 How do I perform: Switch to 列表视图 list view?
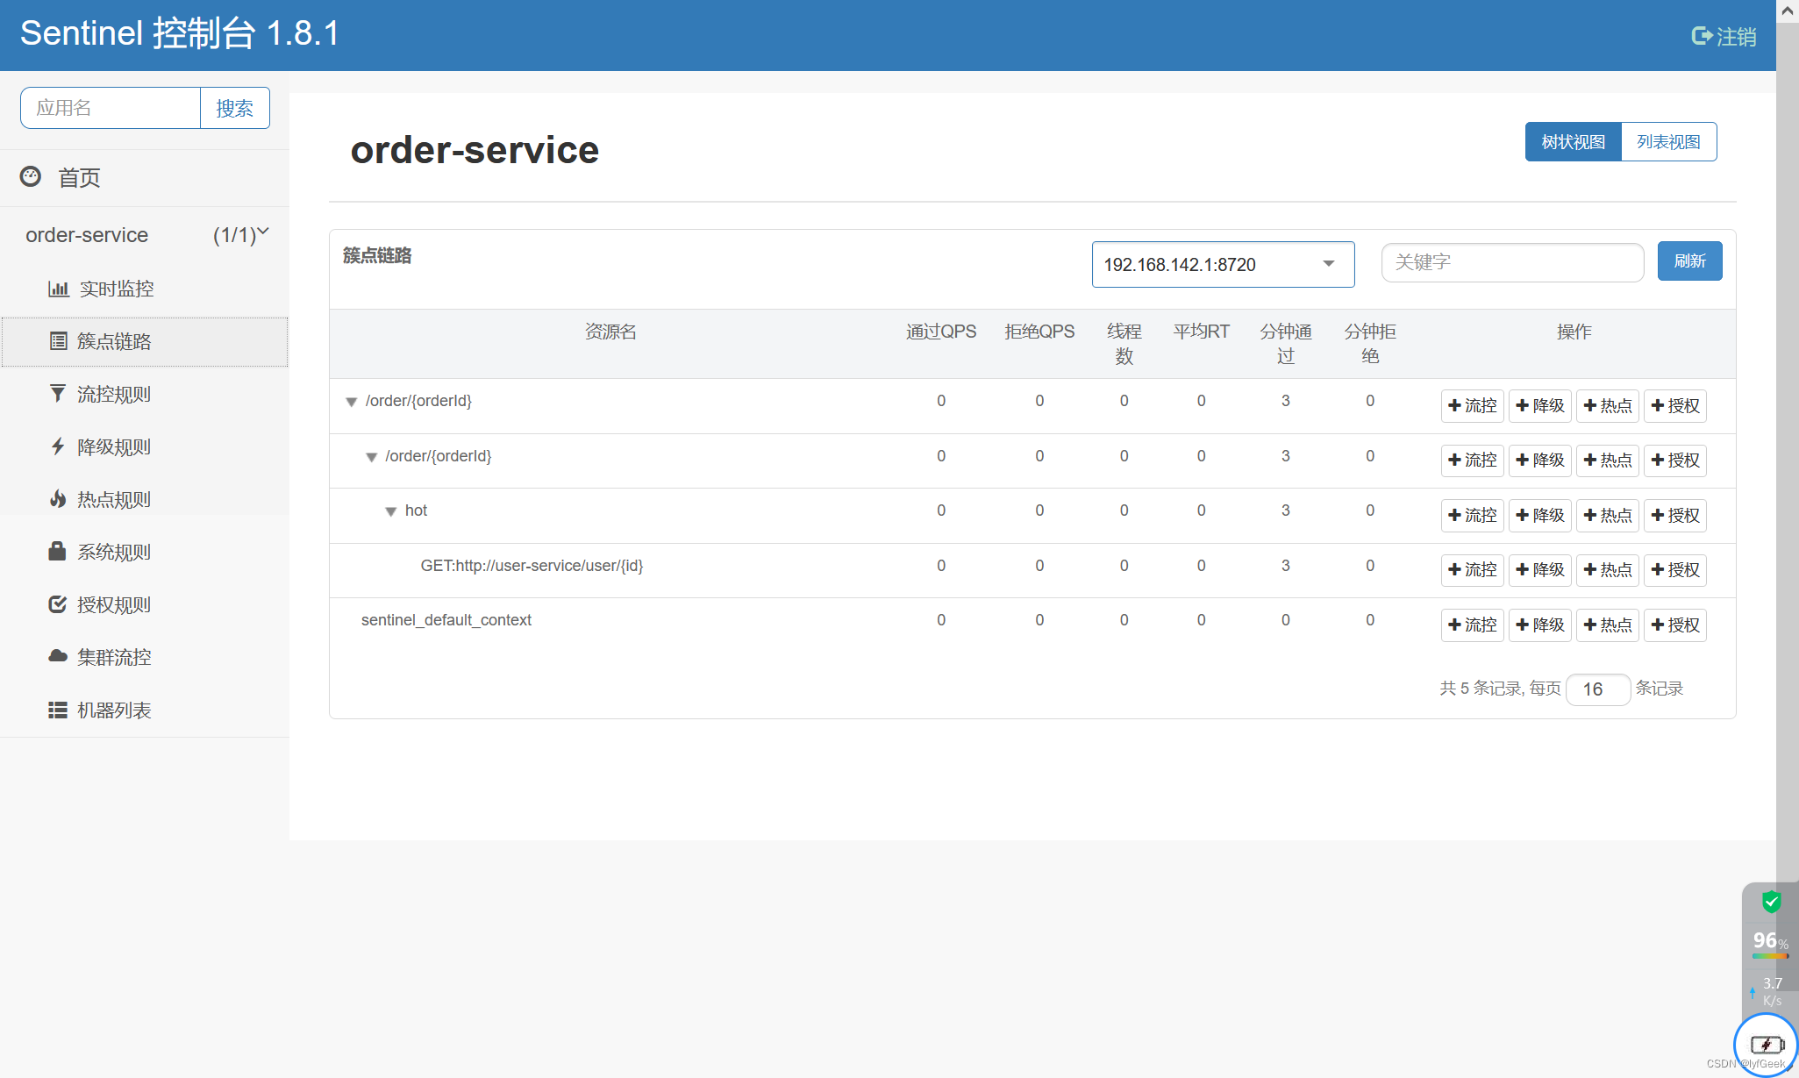tap(1668, 141)
